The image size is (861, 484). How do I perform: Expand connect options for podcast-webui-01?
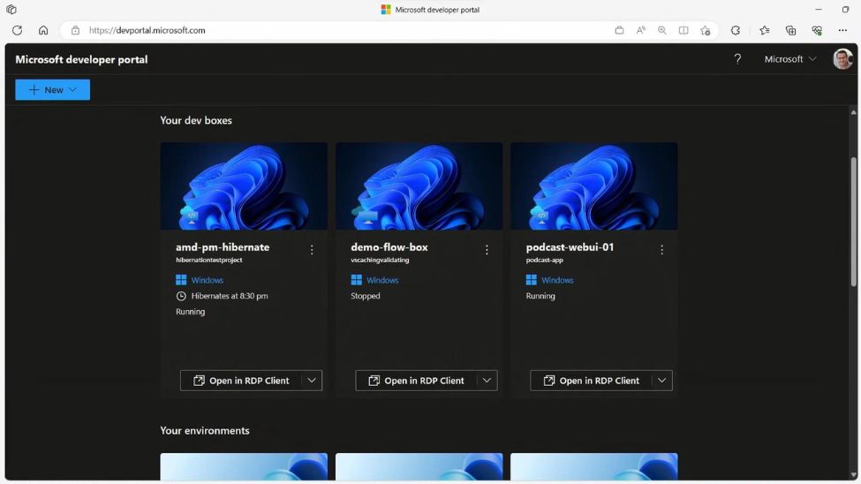[661, 380]
